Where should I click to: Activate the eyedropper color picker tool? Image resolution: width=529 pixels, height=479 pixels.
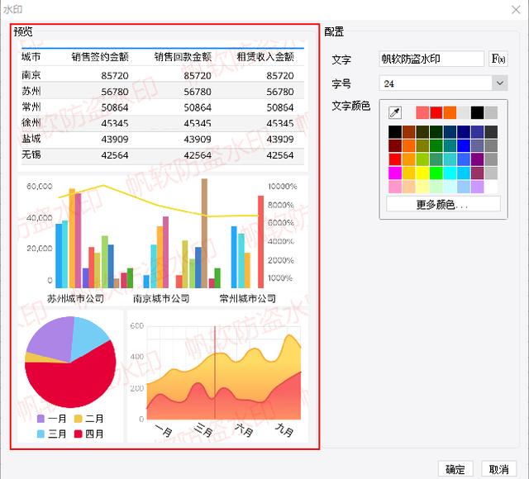point(395,112)
